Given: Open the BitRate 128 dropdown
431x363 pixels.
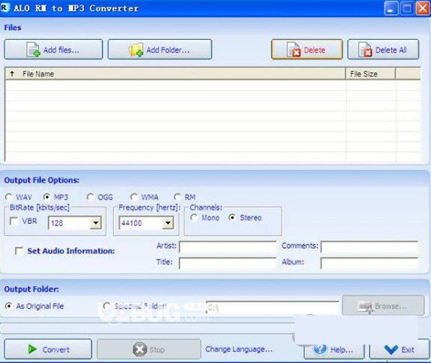Looking at the screenshot, I should click(95, 223).
